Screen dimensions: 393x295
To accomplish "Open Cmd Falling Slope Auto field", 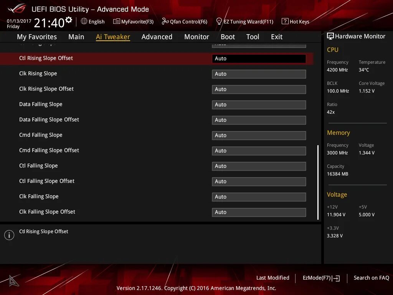I will pos(259,136).
